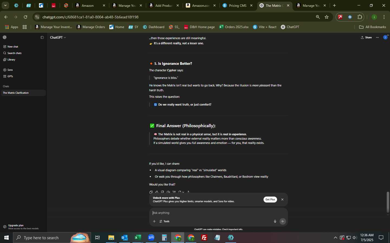Image resolution: width=390 pixels, height=243 pixels.
Task: Share this conversation
Action: (366, 38)
